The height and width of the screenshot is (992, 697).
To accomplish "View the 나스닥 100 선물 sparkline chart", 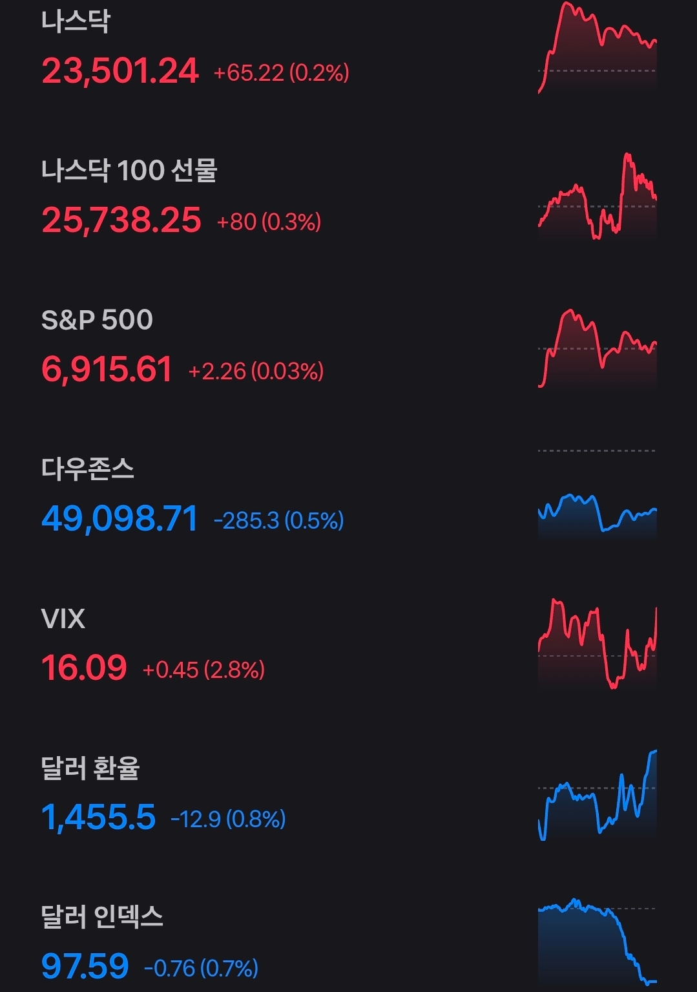I will pyautogui.click(x=597, y=197).
